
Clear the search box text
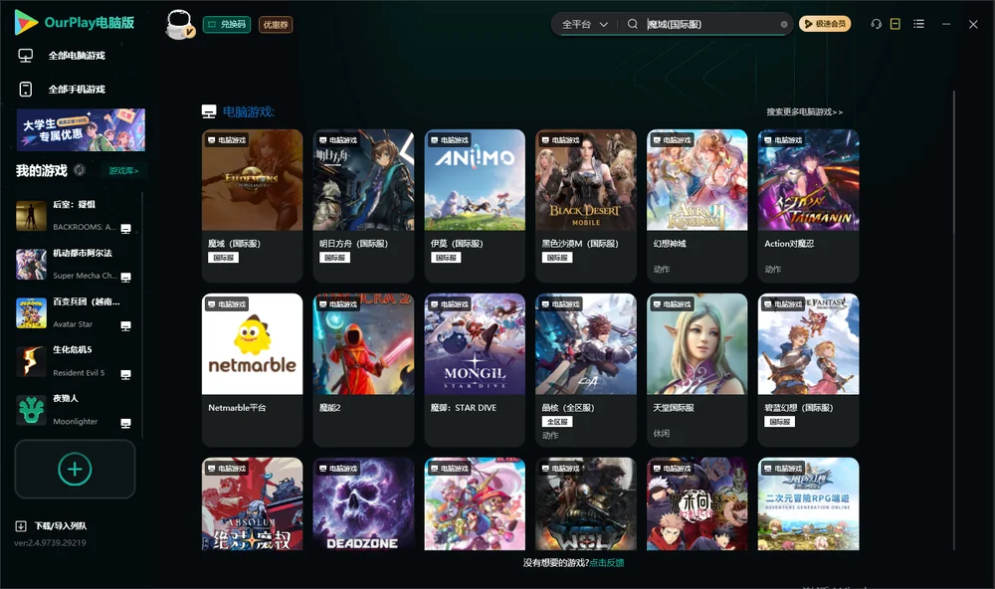coord(784,25)
